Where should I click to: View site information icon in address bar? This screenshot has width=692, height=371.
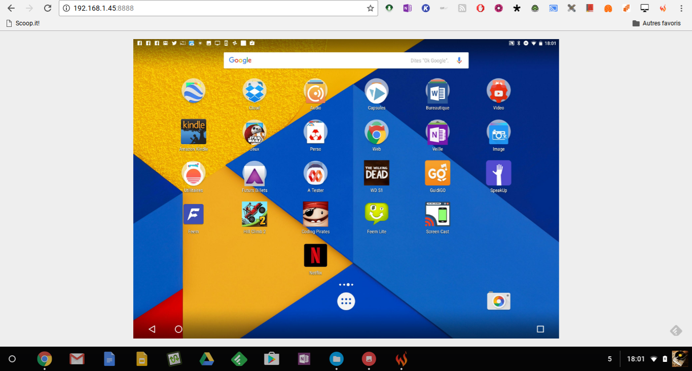tap(66, 8)
